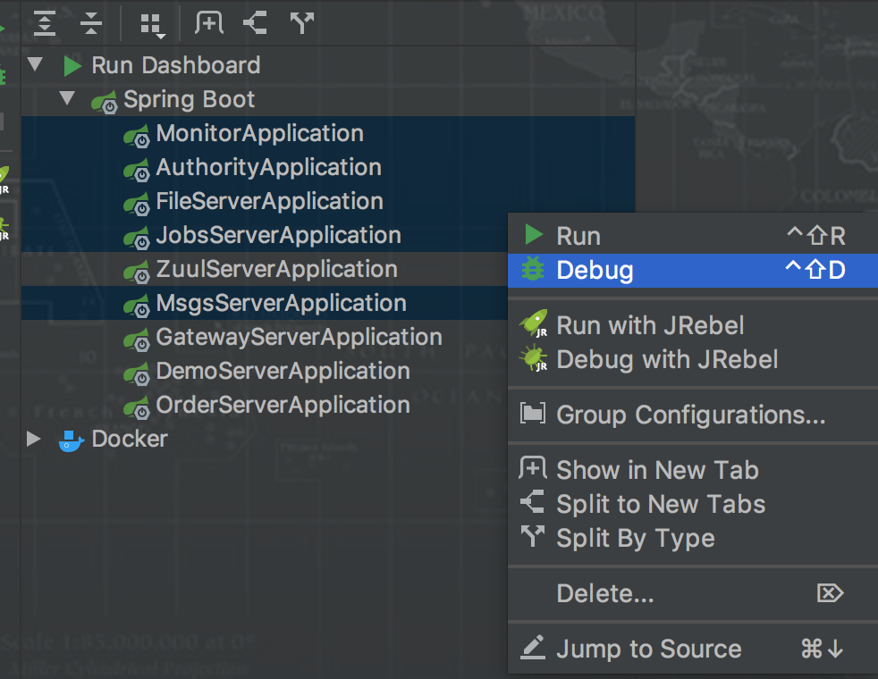Click the Spring Boot icon beside AuthorityApplication

[137, 170]
